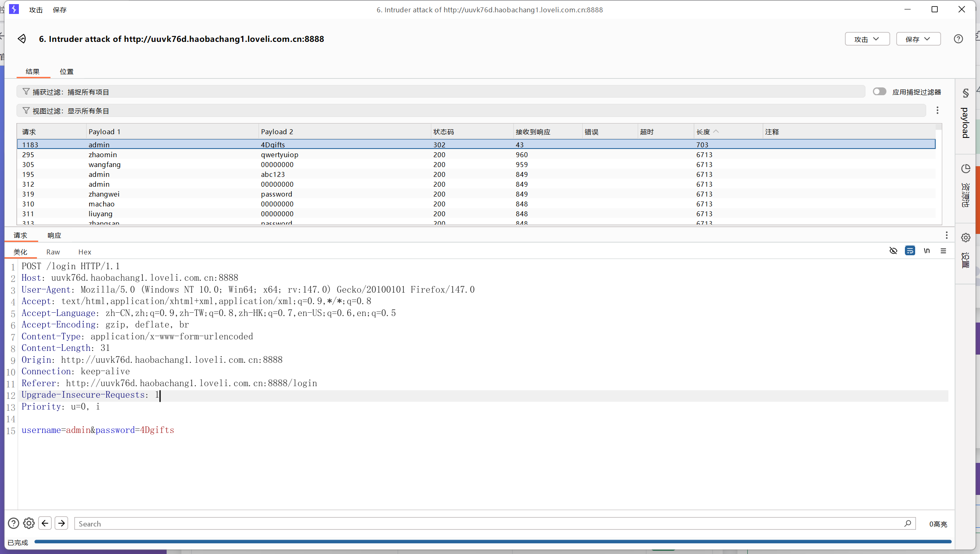Open search settings gear at bottom left
980x554 pixels.
[29, 523]
